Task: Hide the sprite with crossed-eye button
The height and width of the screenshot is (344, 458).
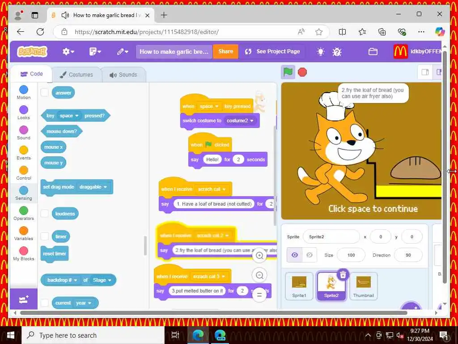Action: click(310, 255)
